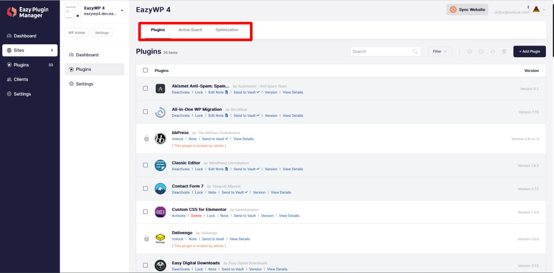
Task: Click the Classic Editor plugin icon
Action: [x=160, y=165]
